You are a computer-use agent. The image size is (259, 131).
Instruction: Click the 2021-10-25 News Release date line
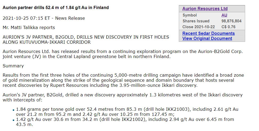[44, 18]
